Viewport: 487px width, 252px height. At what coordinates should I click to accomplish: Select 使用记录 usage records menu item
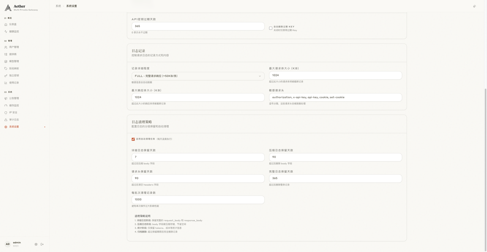click(x=14, y=83)
